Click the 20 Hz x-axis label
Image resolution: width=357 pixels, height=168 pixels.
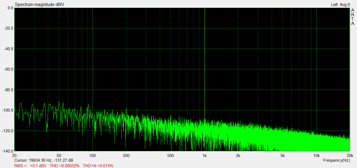(14, 156)
